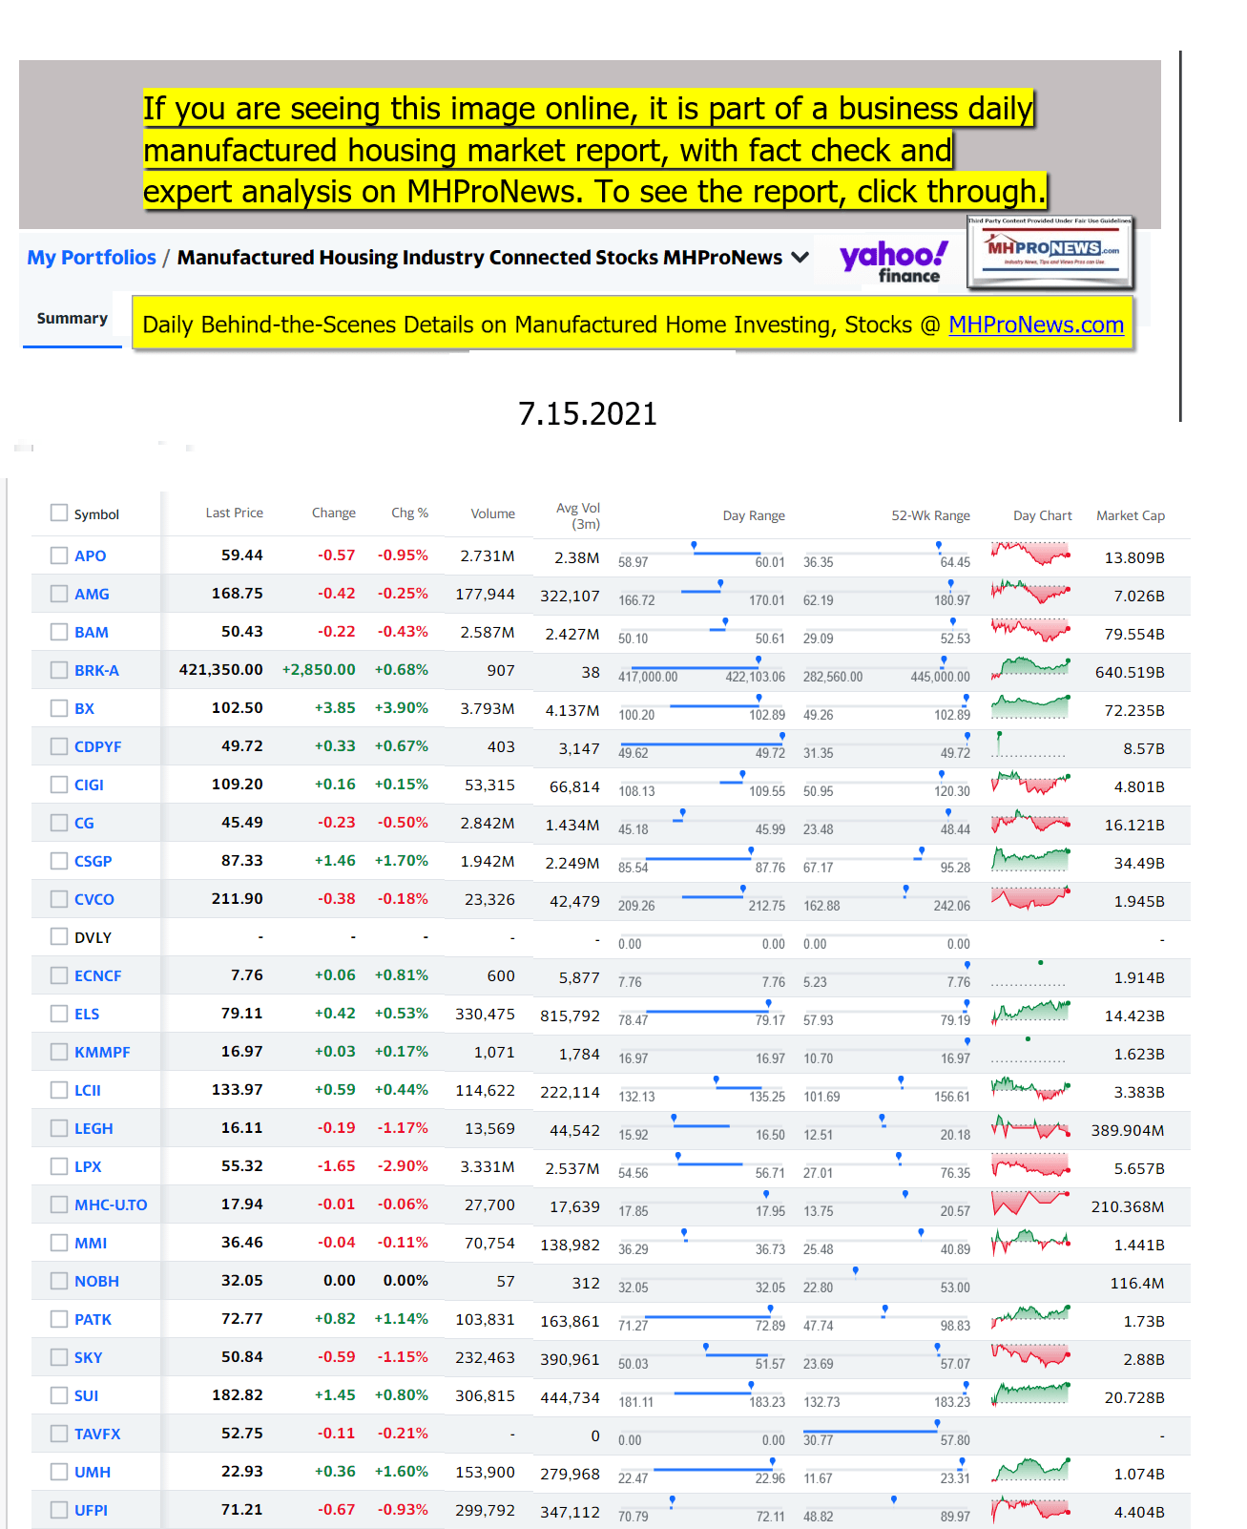Follow the MHProNews.com hyperlink in the yellow banner
The height and width of the screenshot is (1529, 1247).
tap(1036, 325)
